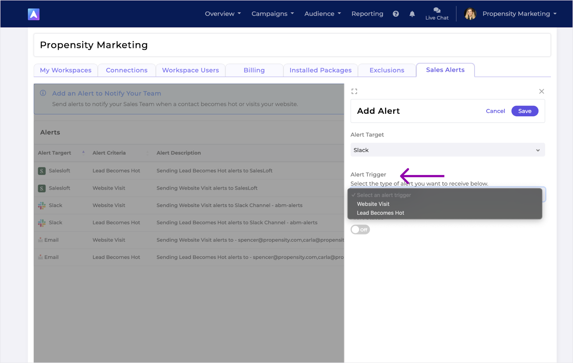Switch to Exclusions tab
The width and height of the screenshot is (573, 363).
pos(387,70)
